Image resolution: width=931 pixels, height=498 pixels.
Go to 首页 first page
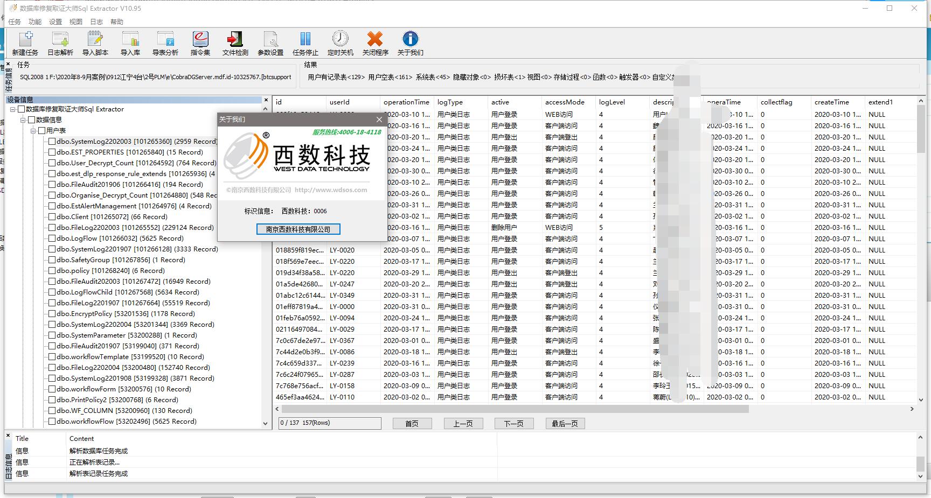(412, 424)
